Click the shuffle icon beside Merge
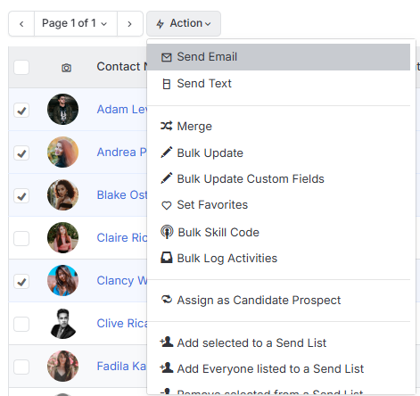Screen dimensions: 420x396 click(x=167, y=126)
